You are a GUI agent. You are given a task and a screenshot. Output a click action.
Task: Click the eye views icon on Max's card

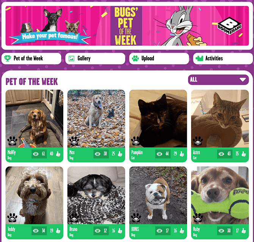97,154
